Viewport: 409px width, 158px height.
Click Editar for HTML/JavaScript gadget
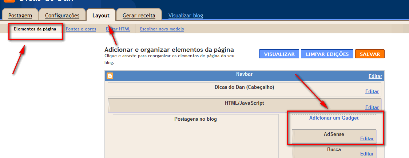pyautogui.click(x=372, y=107)
